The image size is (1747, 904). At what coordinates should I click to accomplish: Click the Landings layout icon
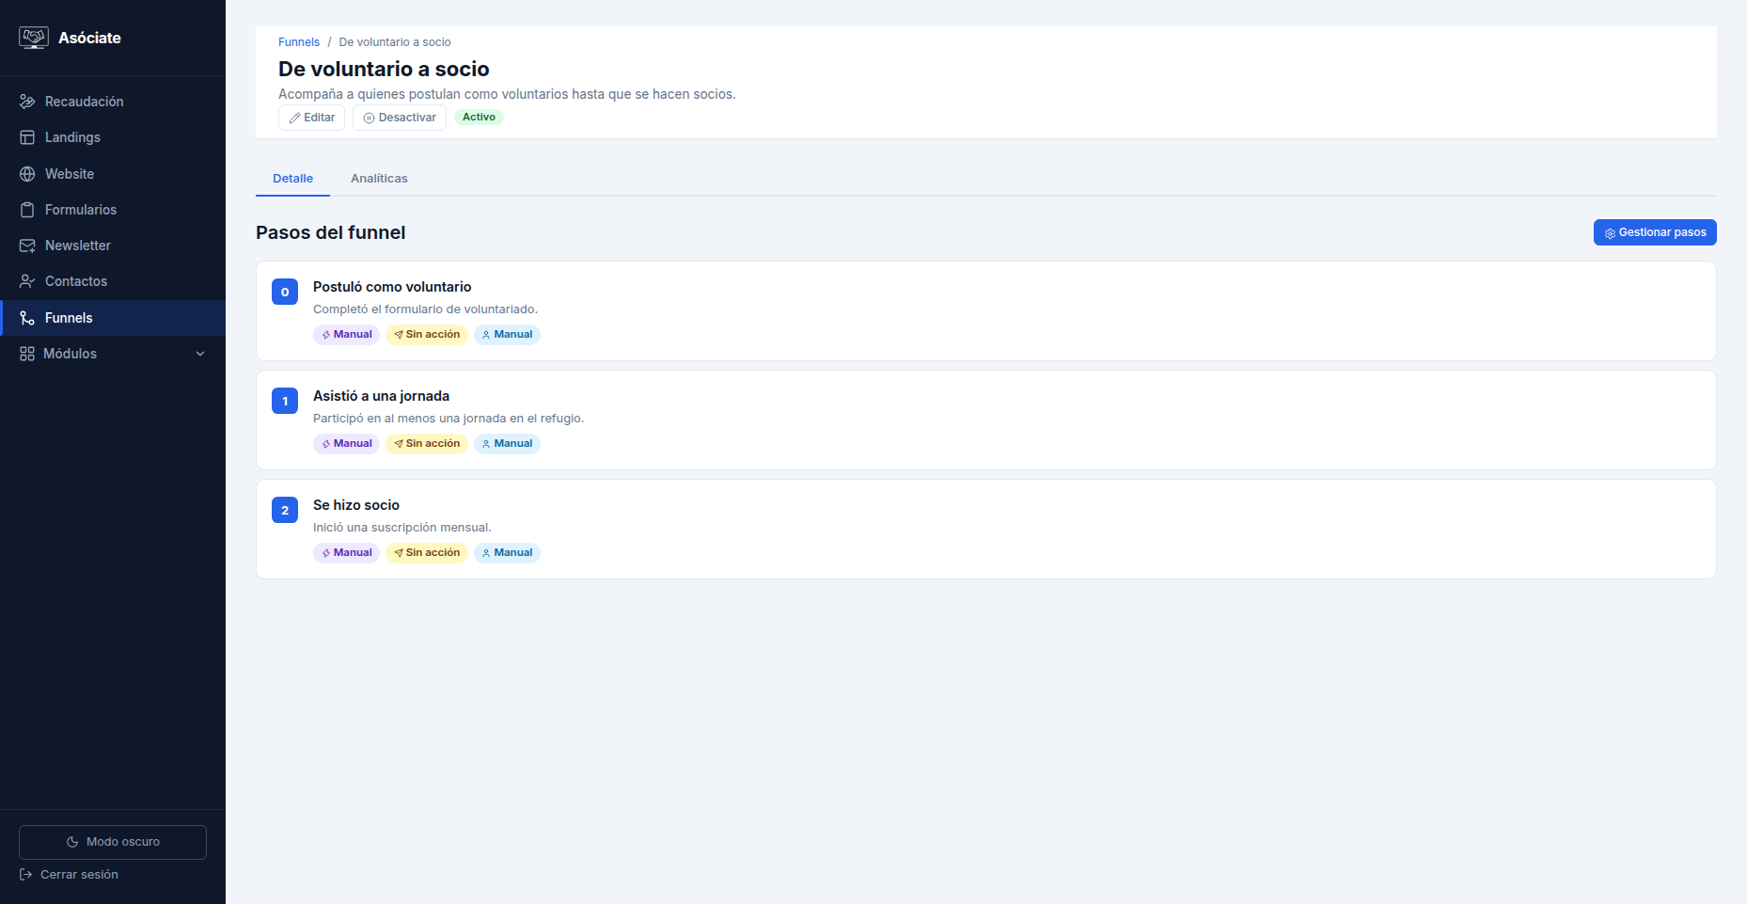click(x=27, y=137)
